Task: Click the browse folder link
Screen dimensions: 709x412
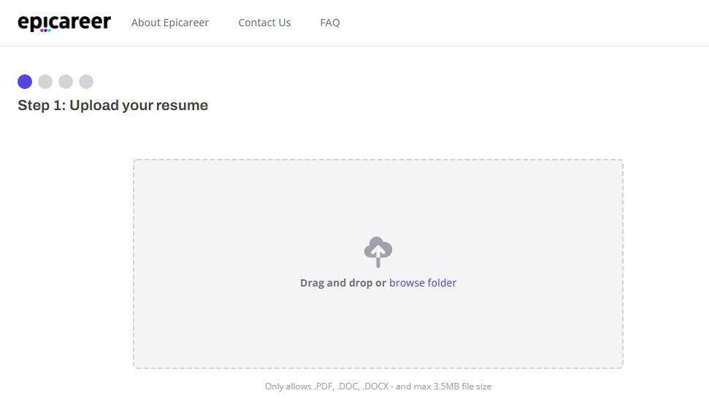Action: tap(423, 283)
